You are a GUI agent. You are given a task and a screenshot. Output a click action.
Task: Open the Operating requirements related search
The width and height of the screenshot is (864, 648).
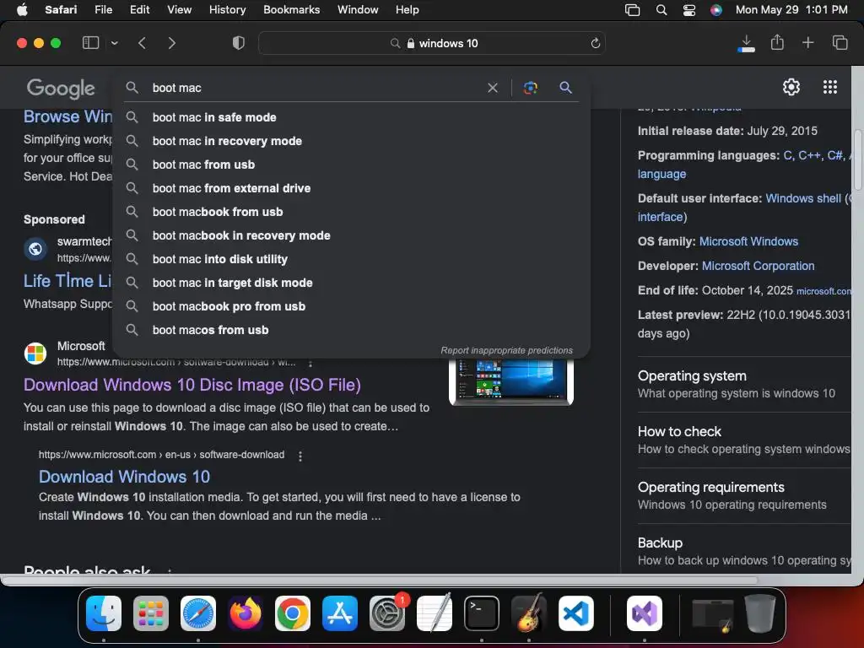coord(744,495)
